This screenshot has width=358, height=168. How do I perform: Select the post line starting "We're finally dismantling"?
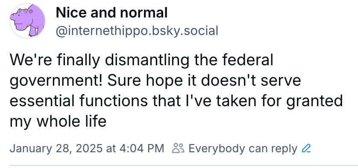point(141,61)
